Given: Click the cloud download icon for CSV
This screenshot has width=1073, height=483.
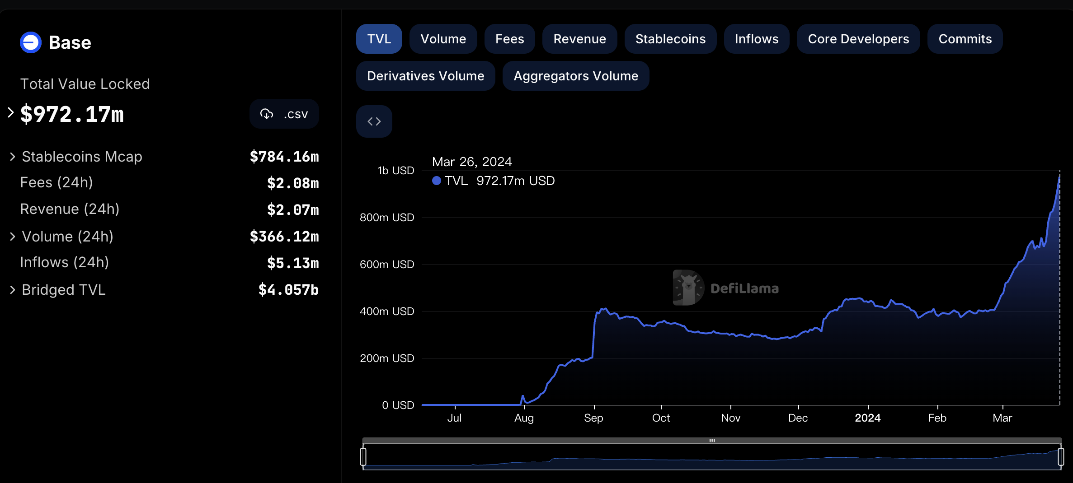Looking at the screenshot, I should pos(267,114).
